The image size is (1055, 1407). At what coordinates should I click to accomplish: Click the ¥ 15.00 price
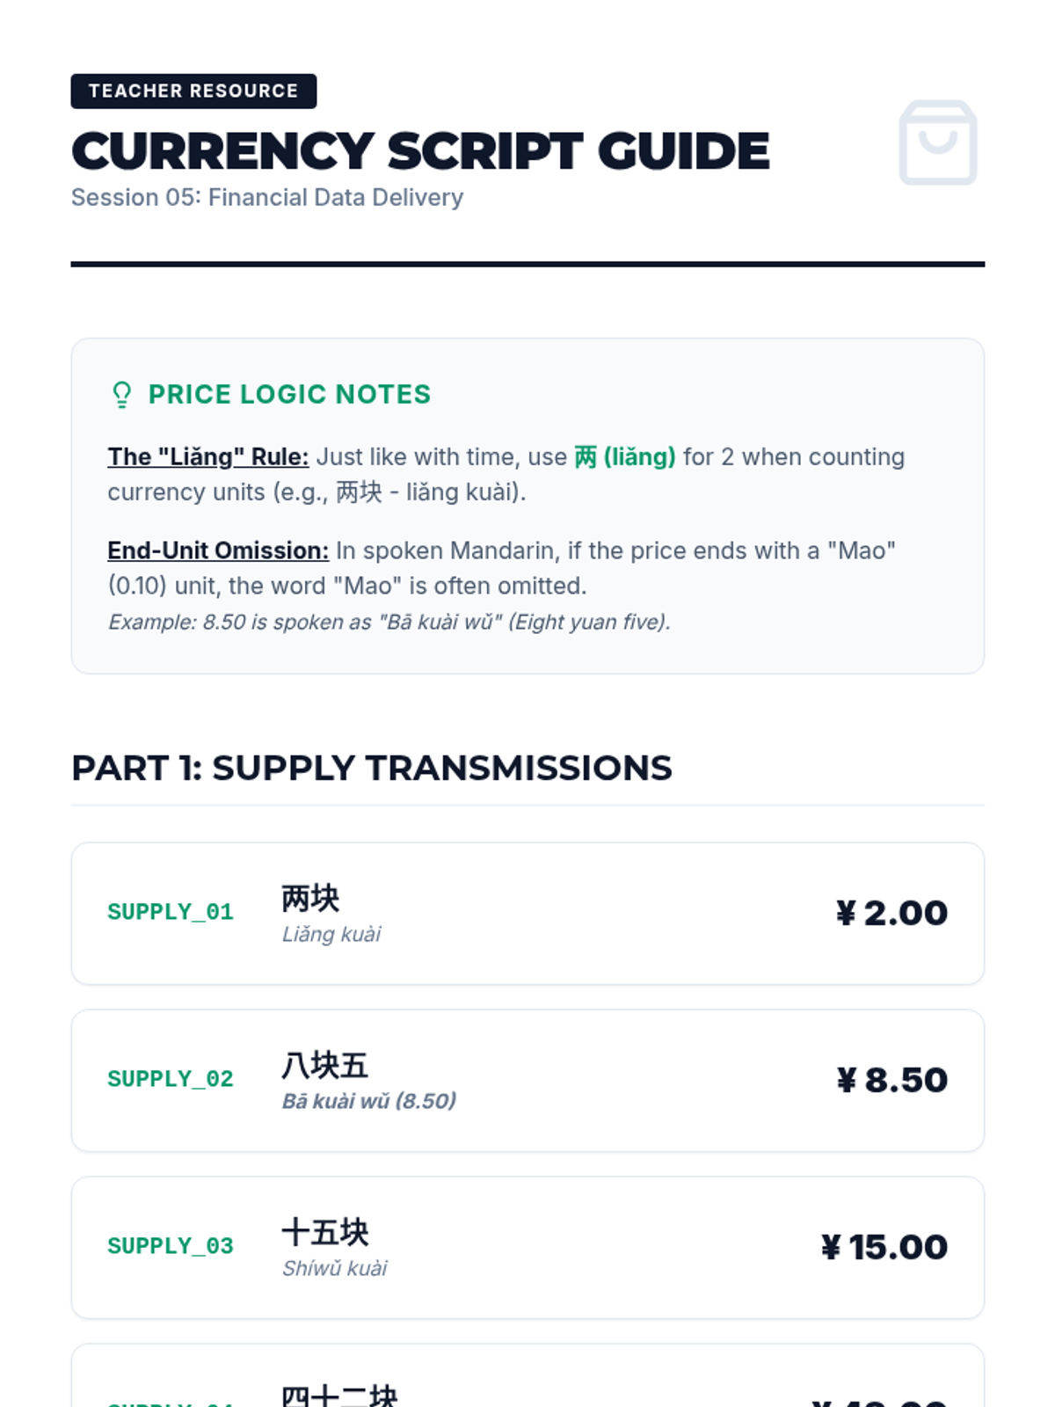(884, 1247)
